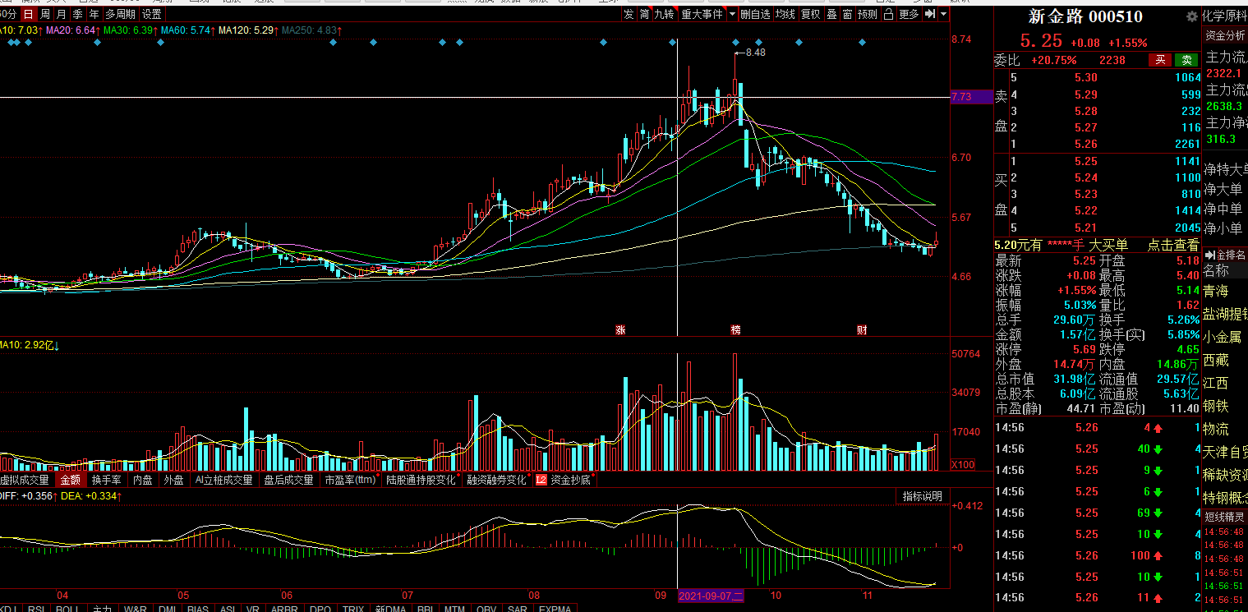1248x612 pixels.
Task: Click the 简 toolbar button
Action: 644,14
